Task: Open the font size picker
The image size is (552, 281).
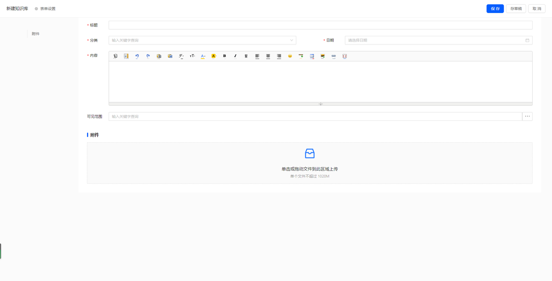Action: pos(192,56)
